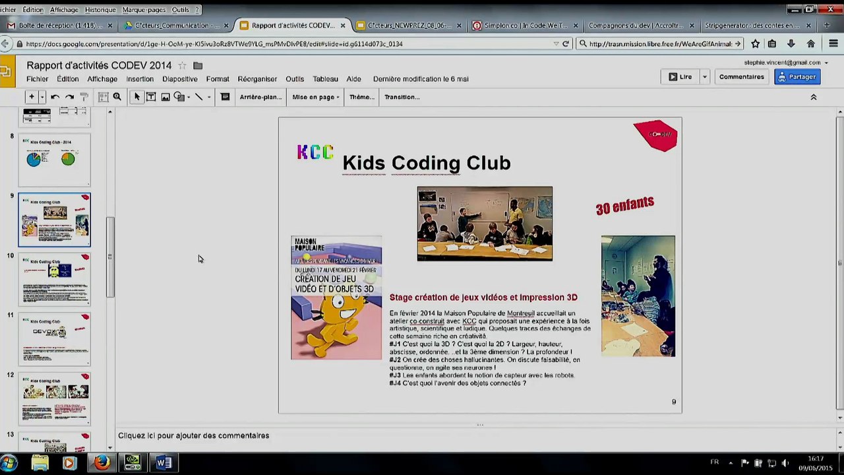The height and width of the screenshot is (475, 844).
Task: Open the Windows Start menu
Action: tap(8, 463)
